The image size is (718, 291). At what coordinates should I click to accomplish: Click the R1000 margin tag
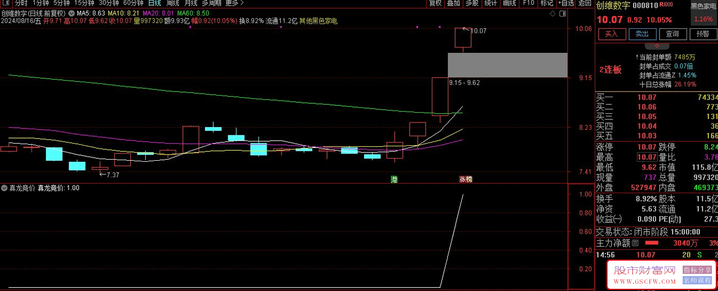tap(666, 5)
